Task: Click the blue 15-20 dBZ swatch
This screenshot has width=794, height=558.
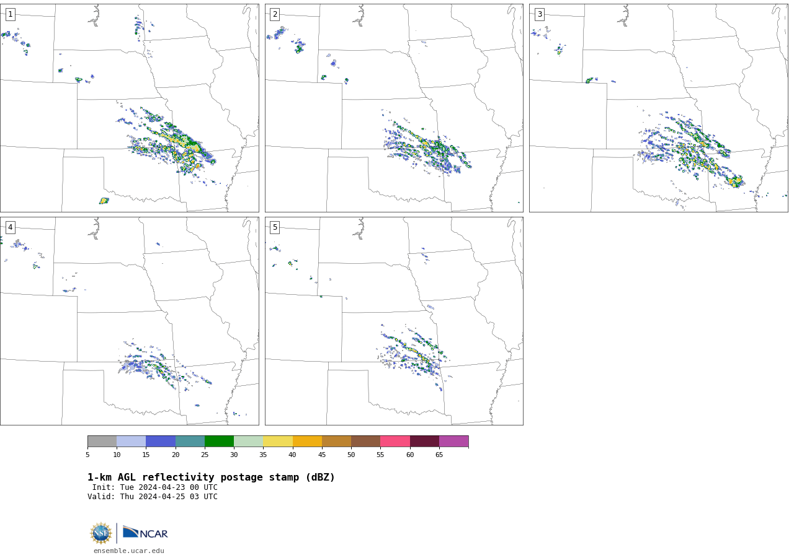Action: [x=161, y=442]
